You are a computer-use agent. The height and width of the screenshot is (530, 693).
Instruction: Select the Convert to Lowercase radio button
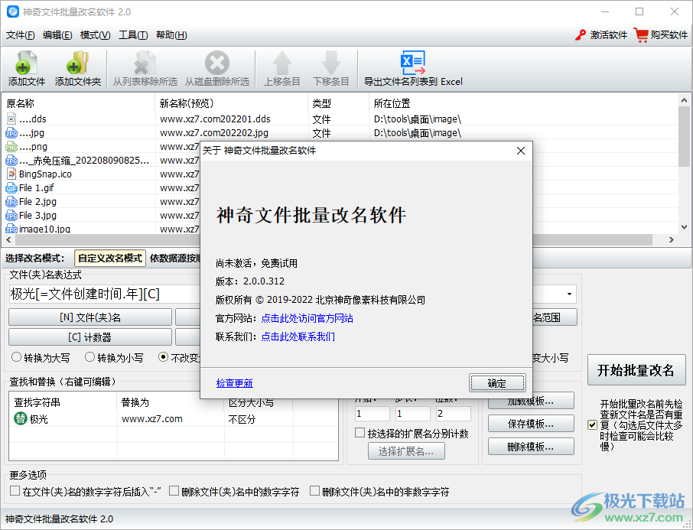pyautogui.click(x=89, y=356)
